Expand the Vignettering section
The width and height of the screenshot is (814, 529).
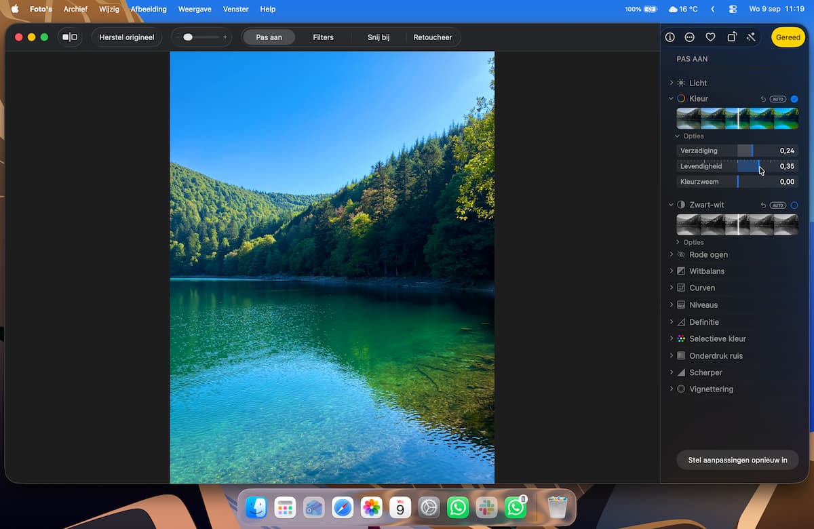672,389
